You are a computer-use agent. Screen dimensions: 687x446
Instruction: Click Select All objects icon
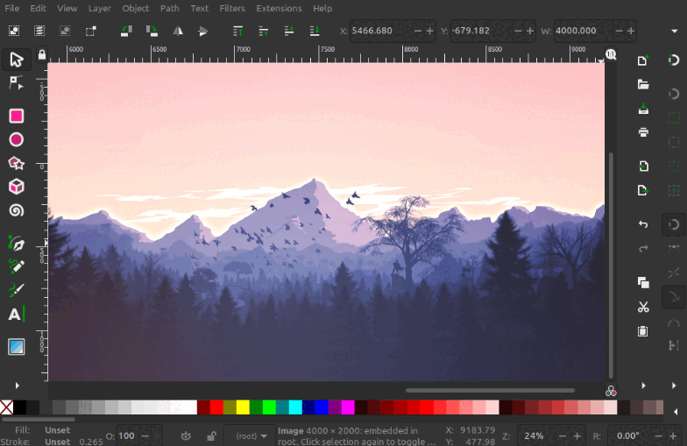coord(14,31)
